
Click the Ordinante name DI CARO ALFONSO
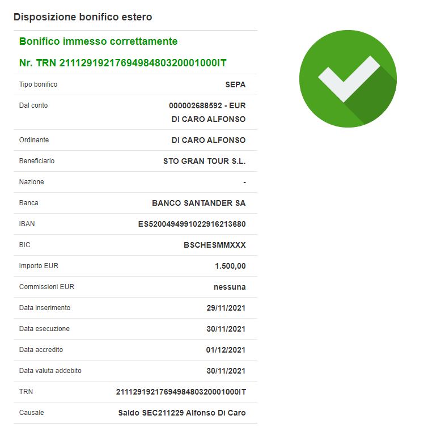[209, 140]
